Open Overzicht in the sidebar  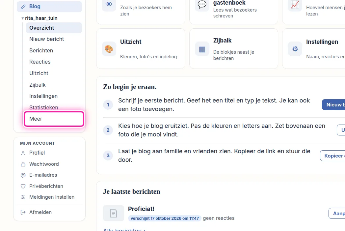(54, 28)
